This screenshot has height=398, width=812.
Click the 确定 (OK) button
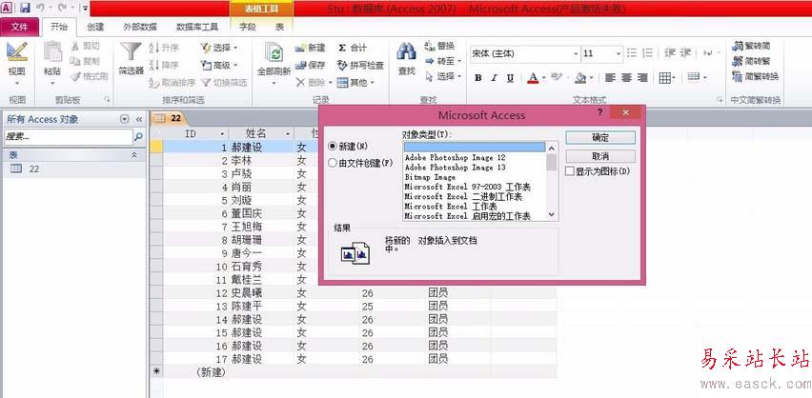tap(600, 138)
